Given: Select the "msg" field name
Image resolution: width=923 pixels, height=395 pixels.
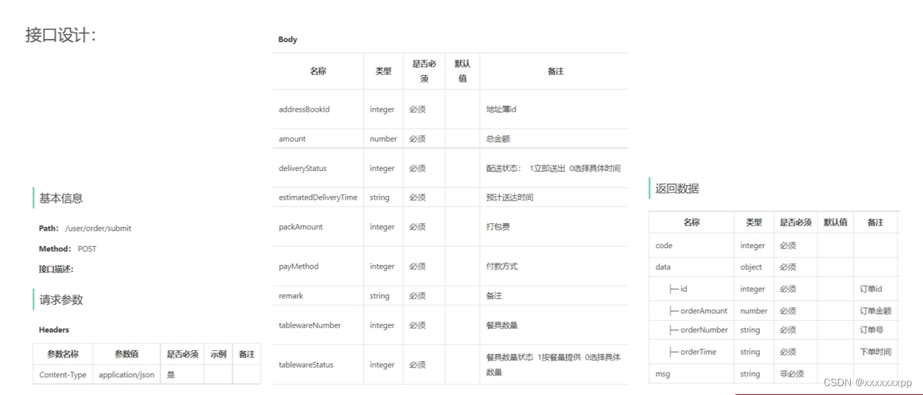Looking at the screenshot, I should (x=663, y=374).
